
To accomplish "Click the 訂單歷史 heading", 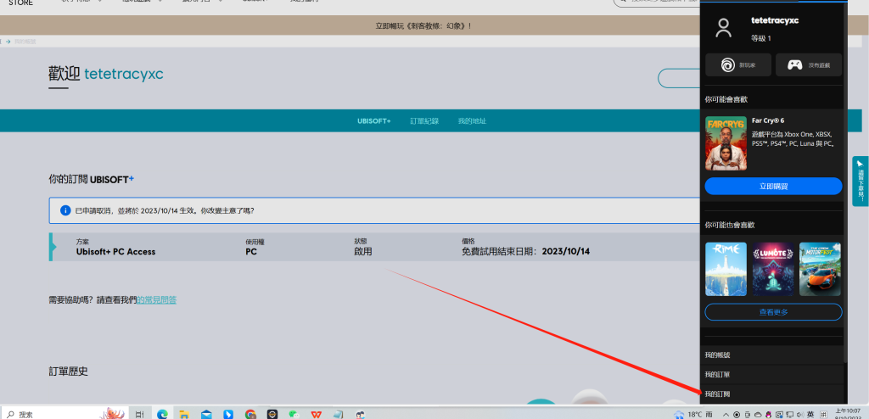I will pyautogui.click(x=68, y=372).
